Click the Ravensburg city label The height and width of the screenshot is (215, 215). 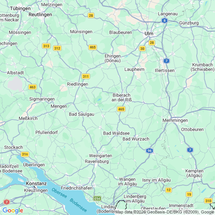click(97, 161)
